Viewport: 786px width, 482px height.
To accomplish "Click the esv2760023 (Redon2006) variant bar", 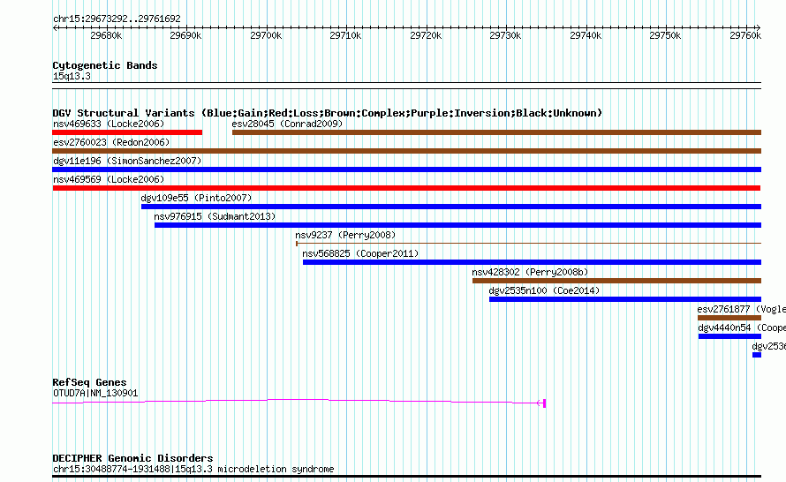I will 406,151.
